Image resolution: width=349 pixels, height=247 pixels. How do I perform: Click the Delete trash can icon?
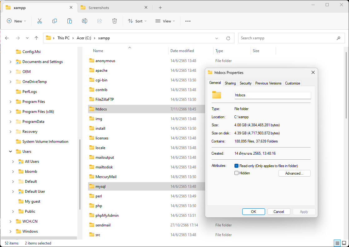coord(115,21)
